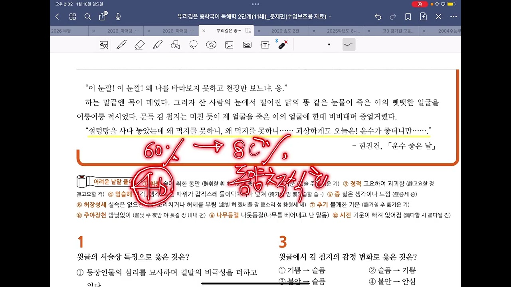Viewport: 511px width, 287px height.
Task: Open the share and export menu
Action: tap(103, 16)
